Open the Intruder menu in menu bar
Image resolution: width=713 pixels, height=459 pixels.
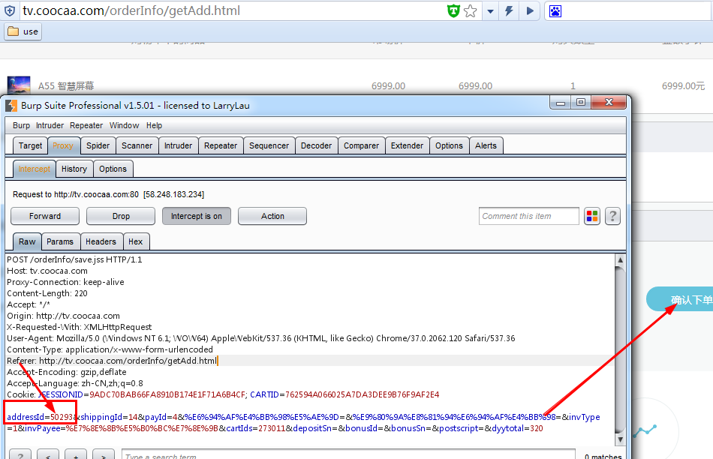click(x=50, y=125)
